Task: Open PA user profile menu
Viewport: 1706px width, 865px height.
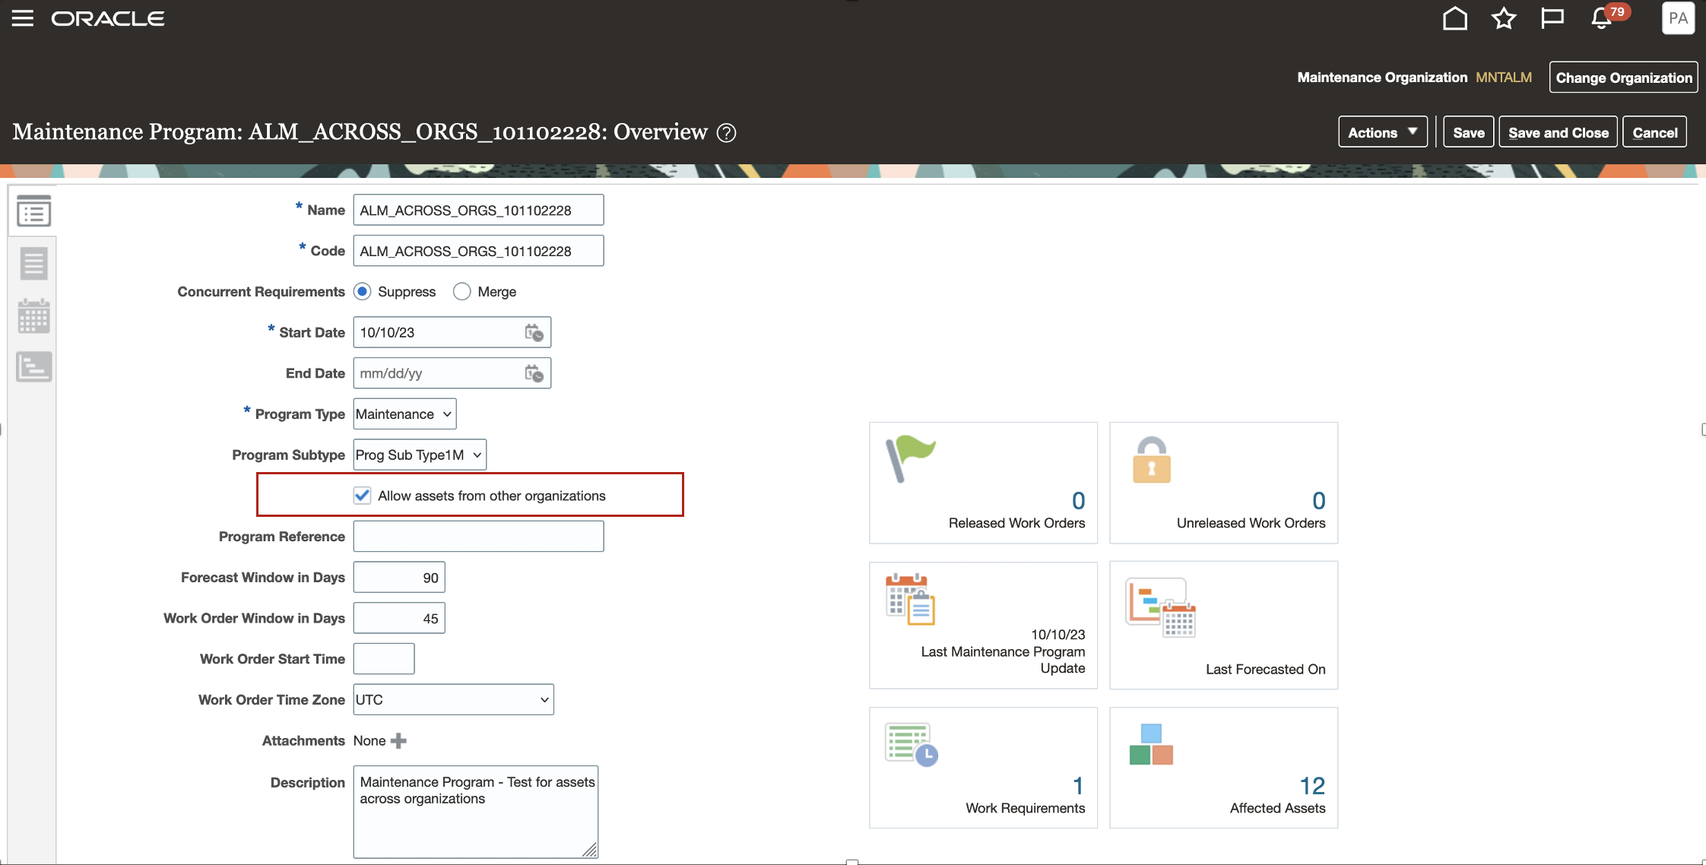Action: pyautogui.click(x=1678, y=18)
